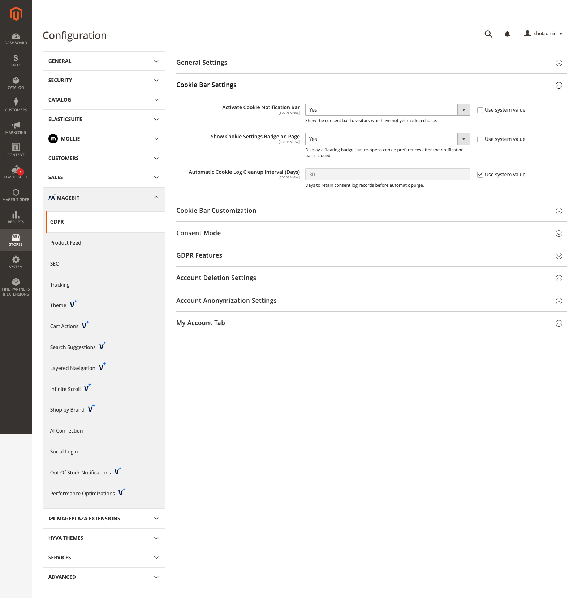Collapse the MAGEBIT configuration tab

click(104, 198)
